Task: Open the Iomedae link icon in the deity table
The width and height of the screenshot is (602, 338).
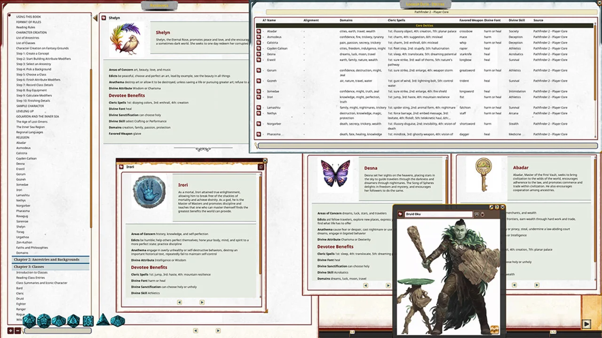Action: click(x=259, y=92)
